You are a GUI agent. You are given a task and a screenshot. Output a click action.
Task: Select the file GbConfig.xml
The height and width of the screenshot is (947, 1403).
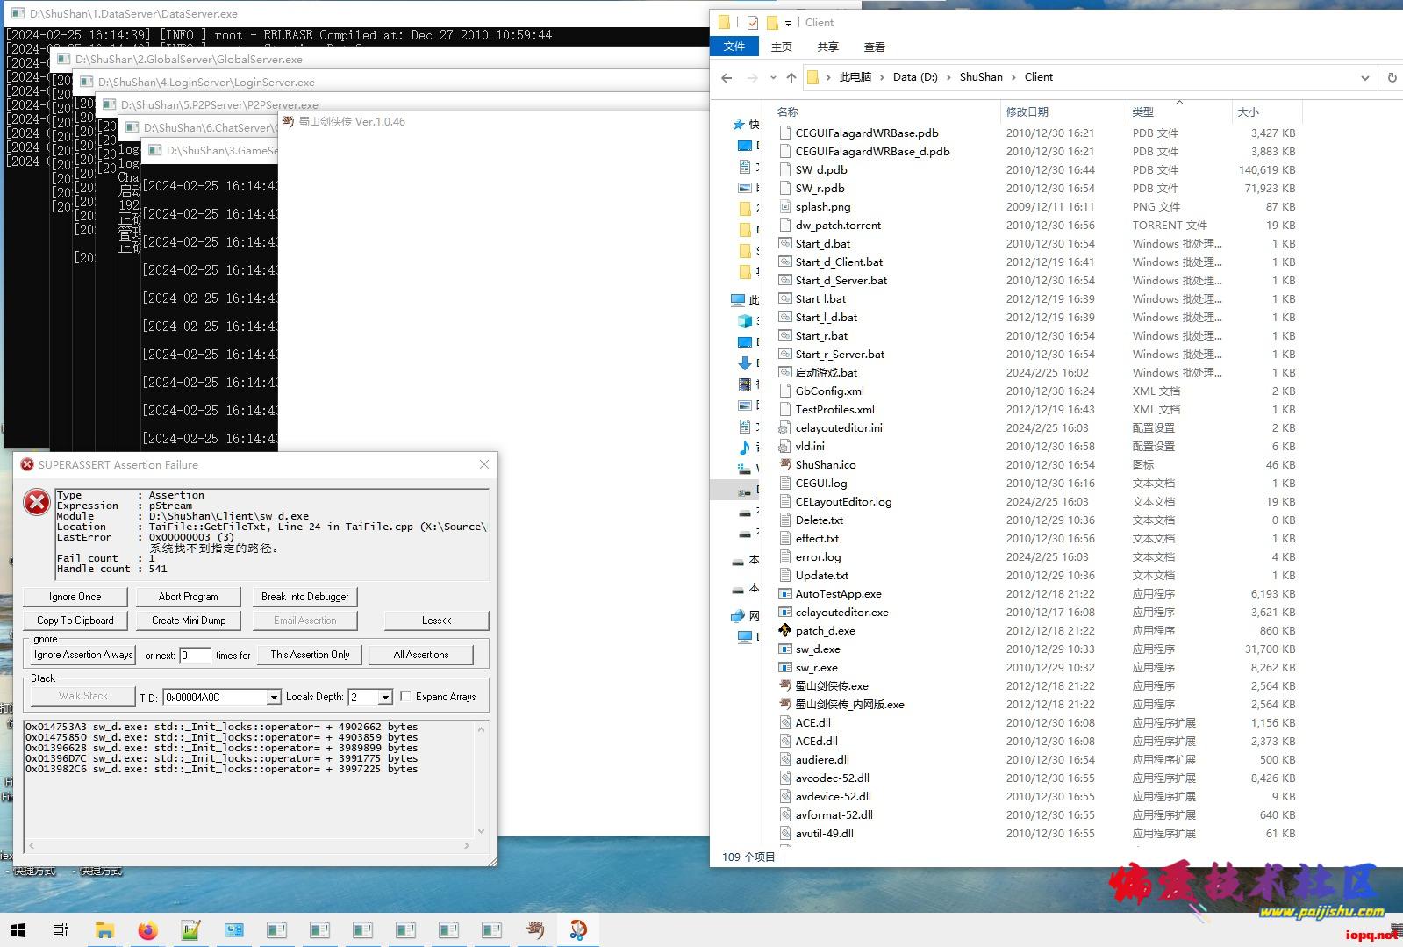(x=829, y=391)
